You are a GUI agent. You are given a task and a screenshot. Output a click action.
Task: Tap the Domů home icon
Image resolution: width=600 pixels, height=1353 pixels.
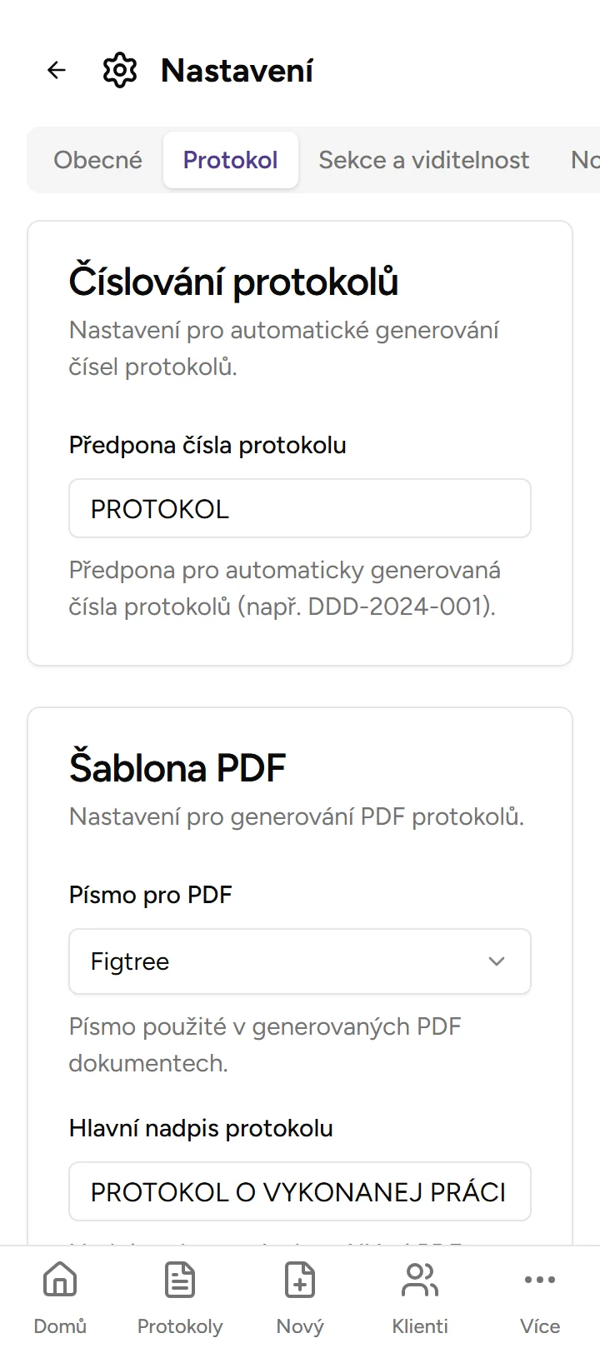(59, 1279)
